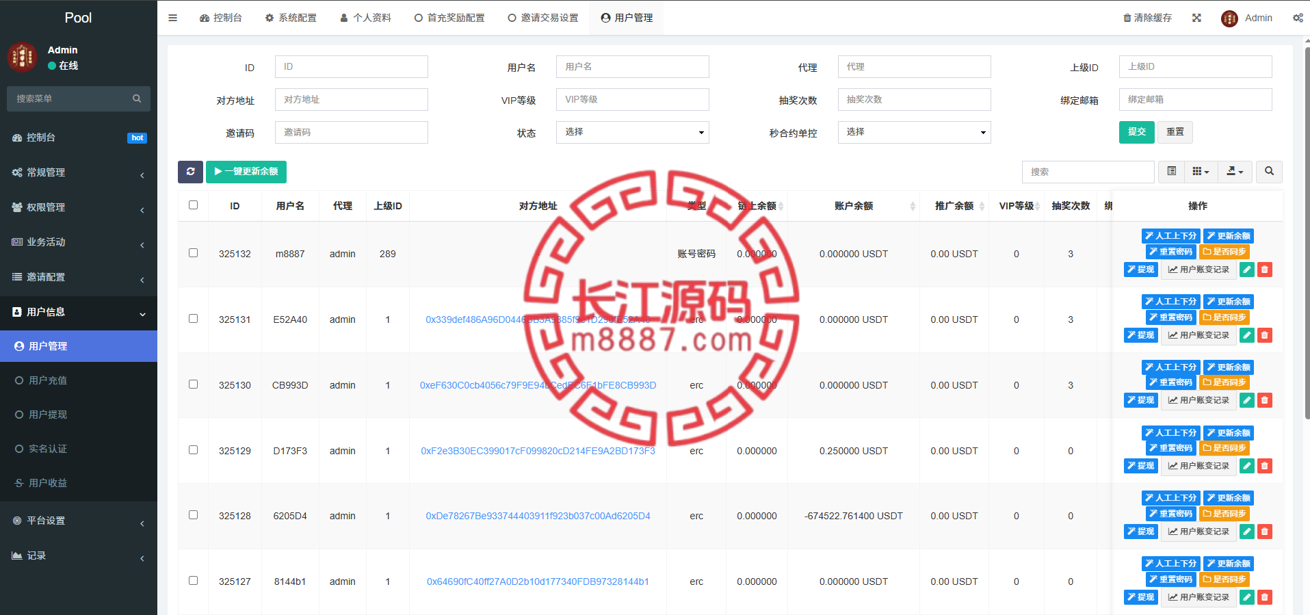The width and height of the screenshot is (1310, 615).
Task: Click the green edit pencil for user m8887
Action: 1247,270
